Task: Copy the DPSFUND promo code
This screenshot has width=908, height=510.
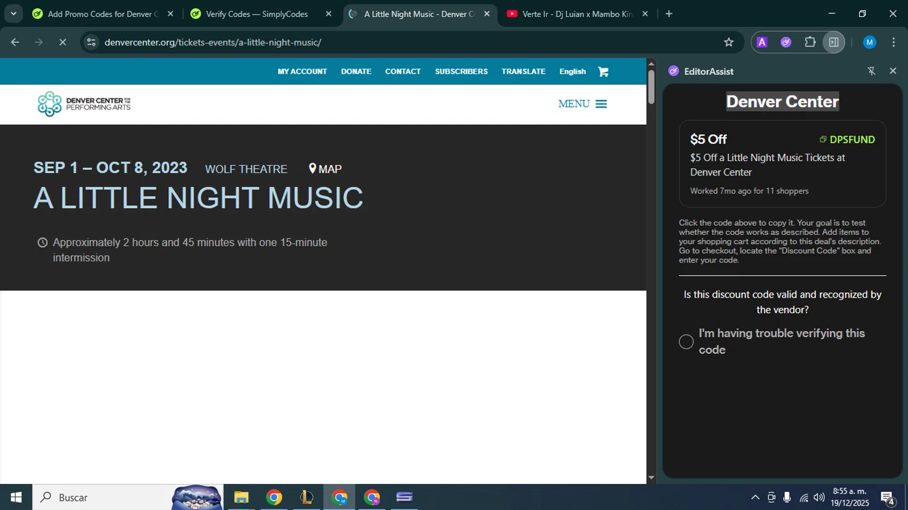Action: [847, 140]
